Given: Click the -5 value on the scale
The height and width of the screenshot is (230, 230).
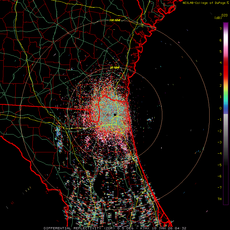Looking at the screenshot, I should 220,165.
